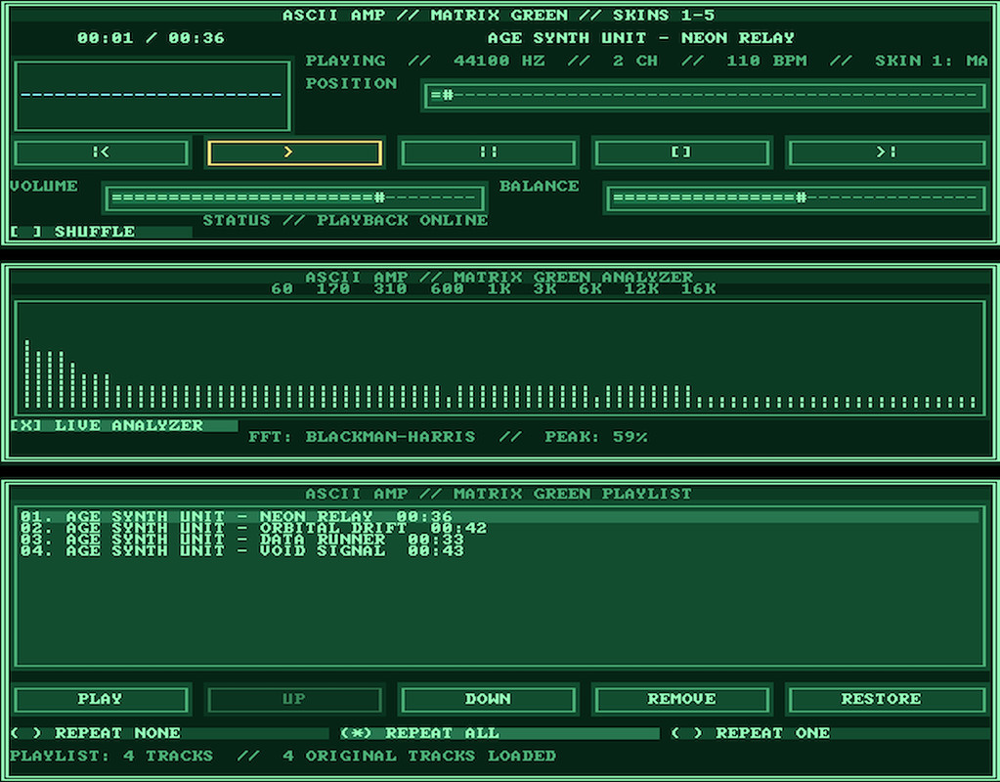
Task: Select track 02 Orbital Drift
Action: (500, 528)
